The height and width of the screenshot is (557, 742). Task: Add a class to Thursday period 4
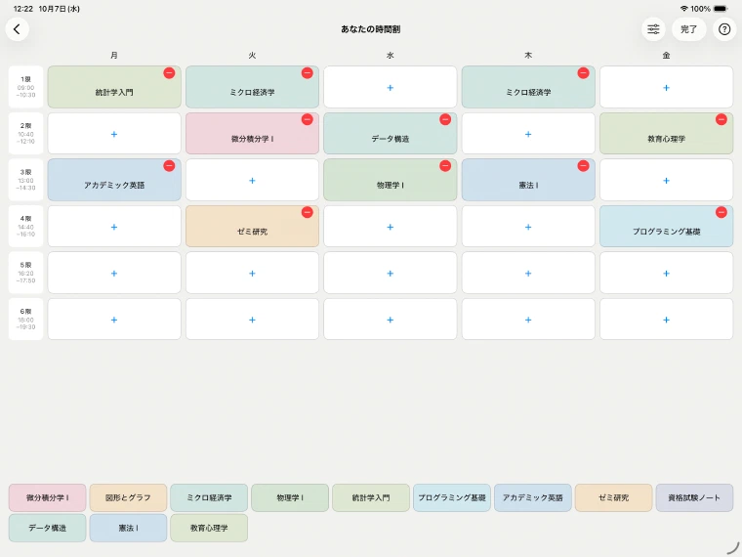point(528,227)
